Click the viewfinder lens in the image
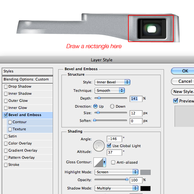 (152, 29)
